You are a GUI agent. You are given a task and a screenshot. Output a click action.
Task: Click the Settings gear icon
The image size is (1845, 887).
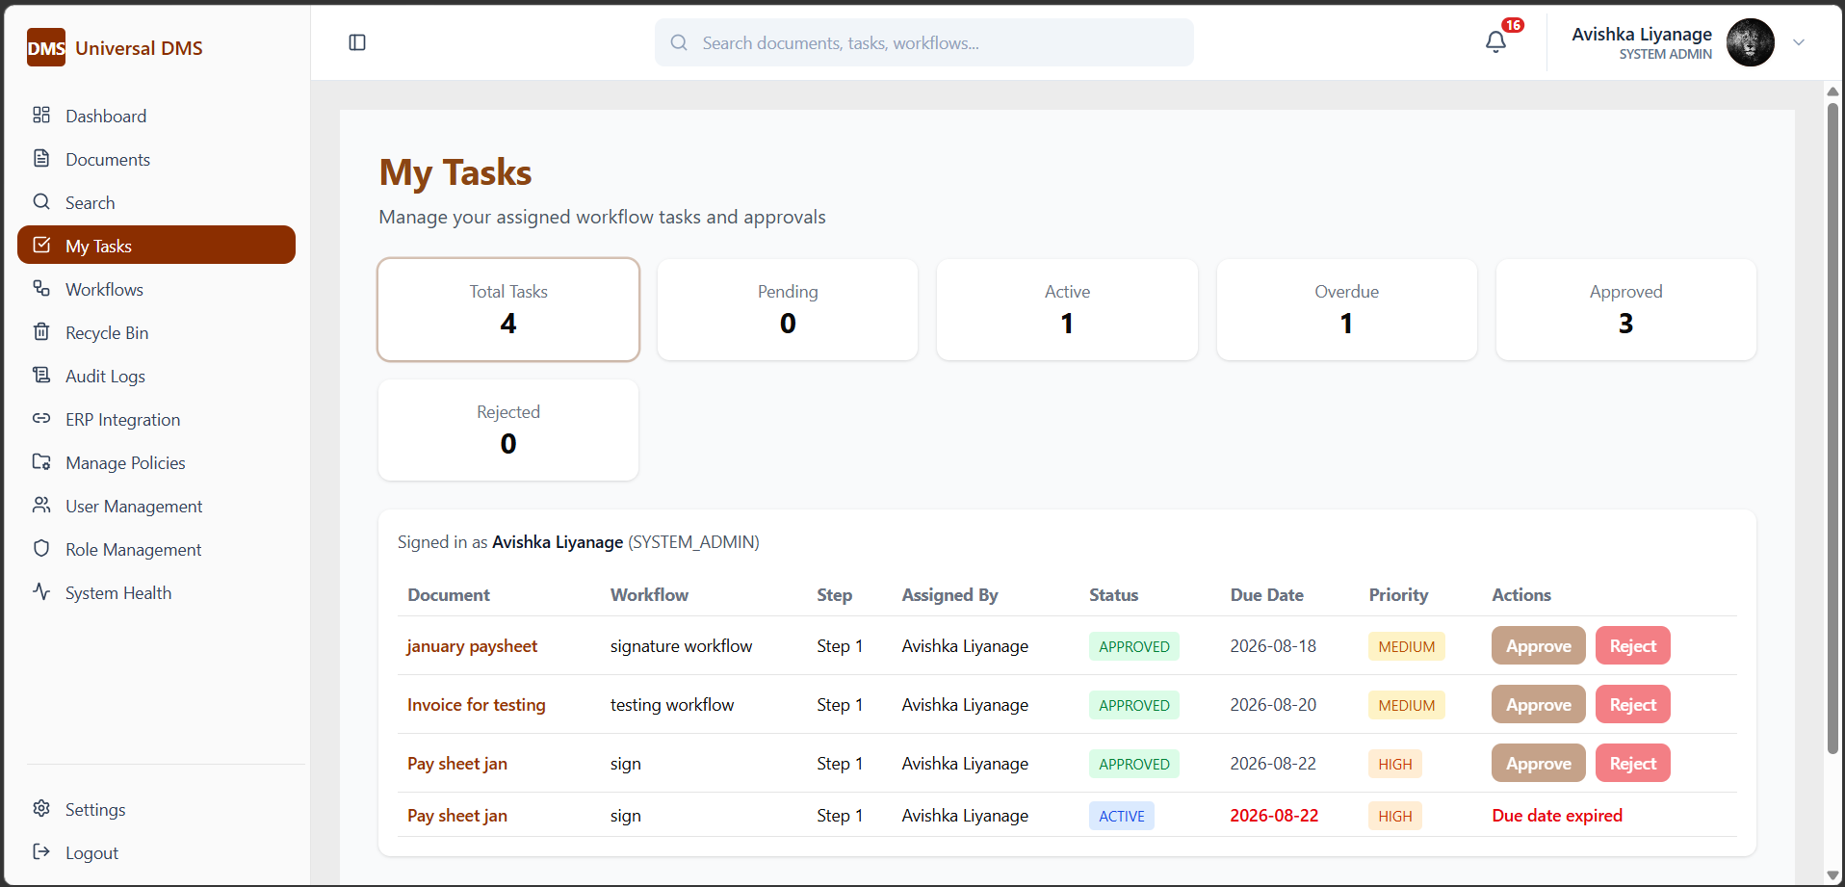pyautogui.click(x=41, y=808)
